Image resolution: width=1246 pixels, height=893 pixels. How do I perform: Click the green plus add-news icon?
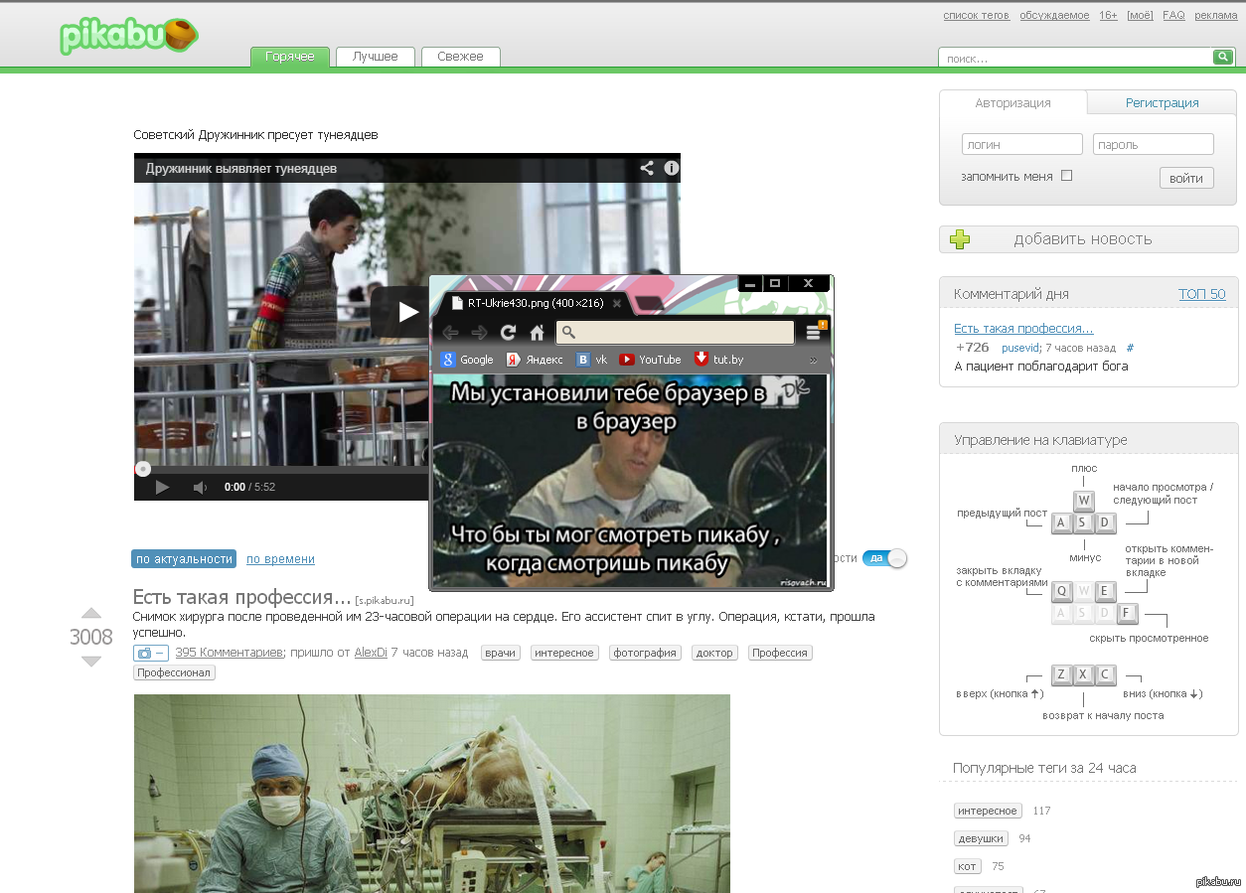(960, 238)
